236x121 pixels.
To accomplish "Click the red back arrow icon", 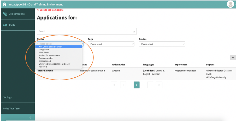I will pyautogui.click(x=38, y=10).
